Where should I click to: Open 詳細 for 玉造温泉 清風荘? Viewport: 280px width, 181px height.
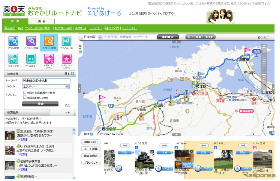(x=23, y=139)
